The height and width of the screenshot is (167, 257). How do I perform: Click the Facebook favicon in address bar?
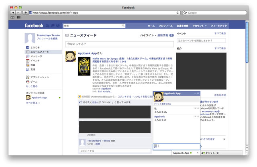pos(31,12)
